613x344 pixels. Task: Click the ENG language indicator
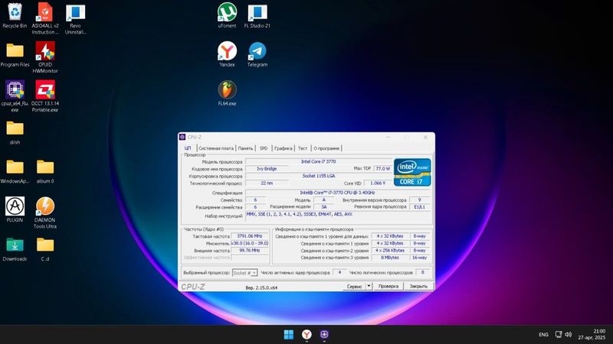point(543,335)
